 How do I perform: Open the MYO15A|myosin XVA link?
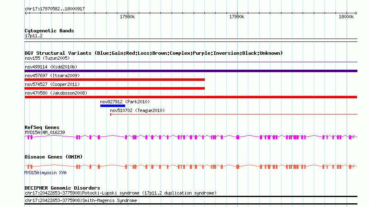pos(46,173)
